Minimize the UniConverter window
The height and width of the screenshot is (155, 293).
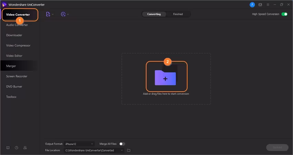275,5
